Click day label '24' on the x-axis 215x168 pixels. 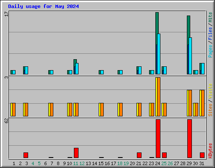(157, 163)
